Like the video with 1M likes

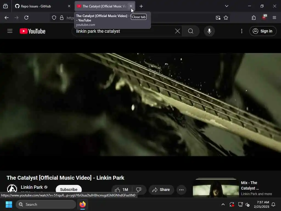click(122, 190)
